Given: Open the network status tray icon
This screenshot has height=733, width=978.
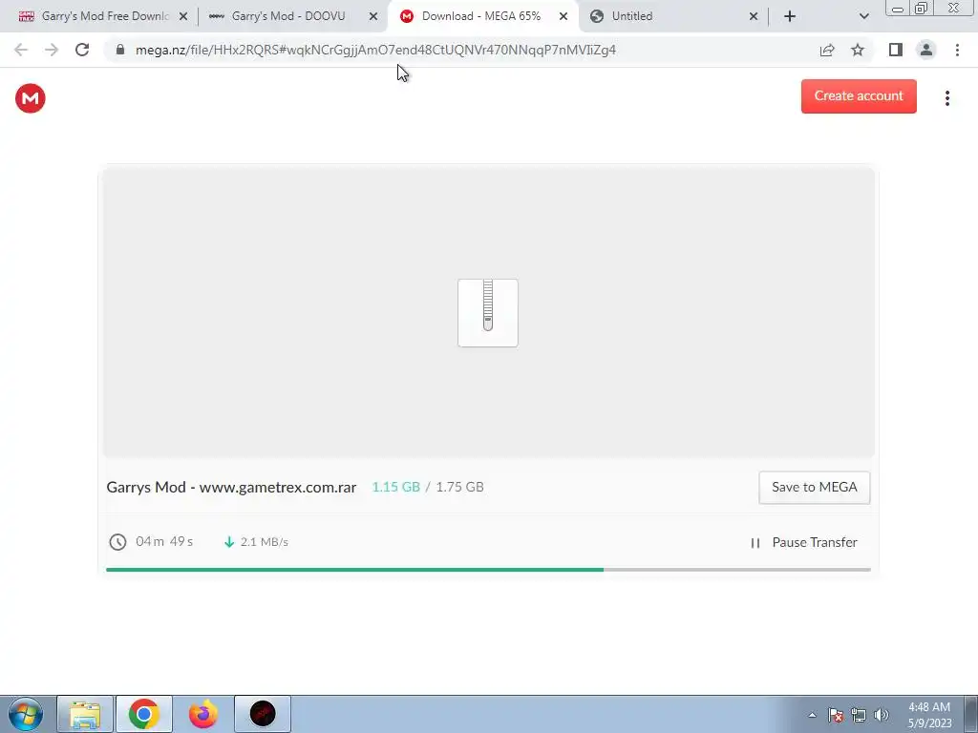Looking at the screenshot, I should pyautogui.click(x=859, y=715).
